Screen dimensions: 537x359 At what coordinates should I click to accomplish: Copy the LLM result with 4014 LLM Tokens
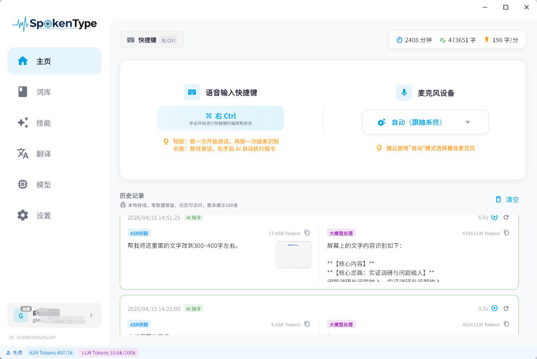pyautogui.click(x=507, y=324)
